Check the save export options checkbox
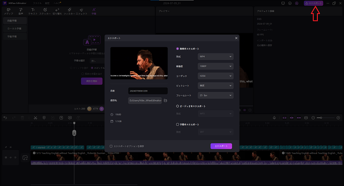The width and height of the screenshot is (344, 186). click(111, 146)
